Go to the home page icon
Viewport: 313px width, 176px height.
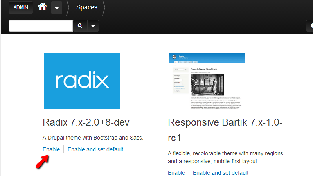[42, 7]
